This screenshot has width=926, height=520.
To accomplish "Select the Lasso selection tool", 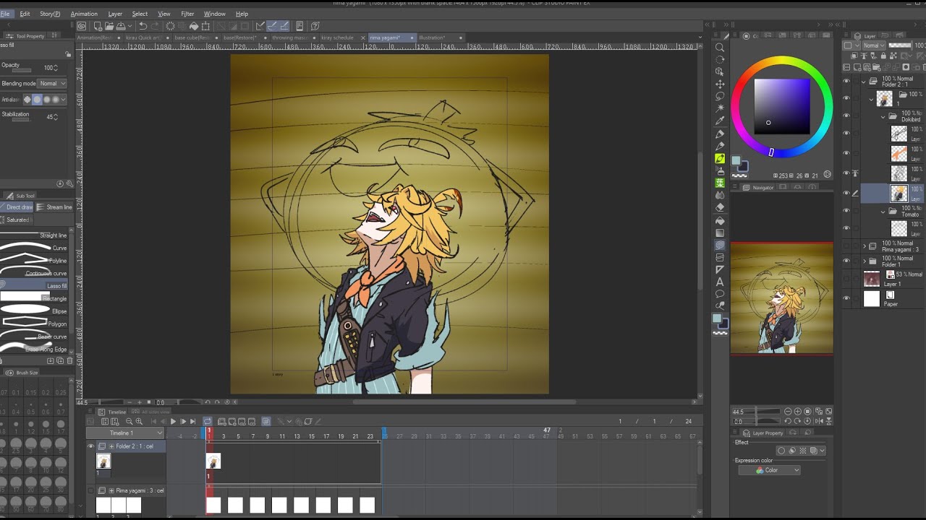I will 720,96.
